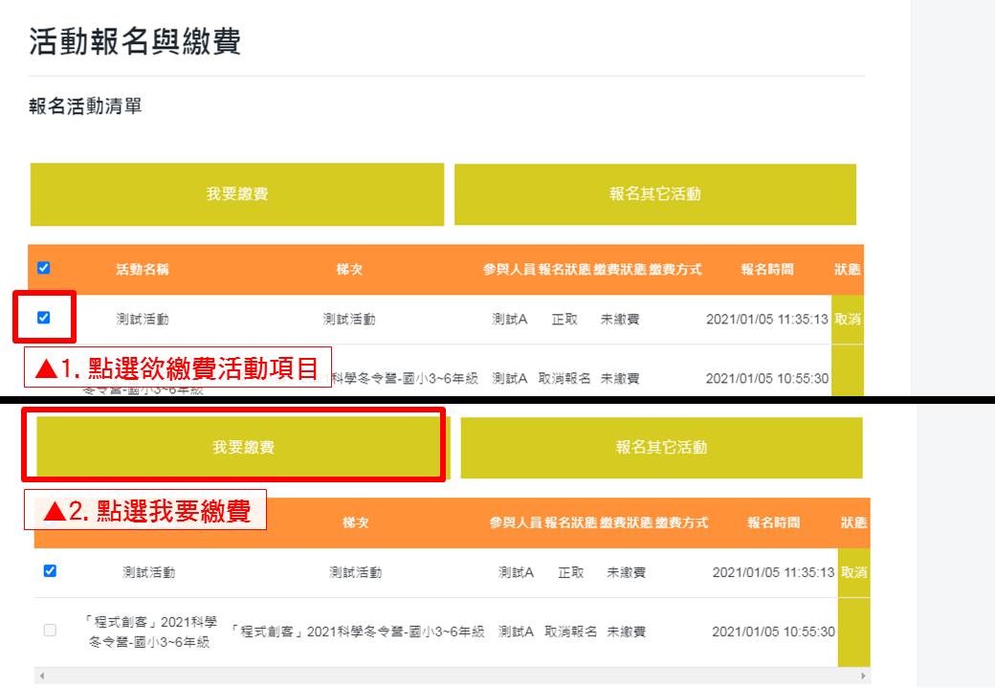Click 正取 status in the upper table
995x689 pixels.
[564, 319]
